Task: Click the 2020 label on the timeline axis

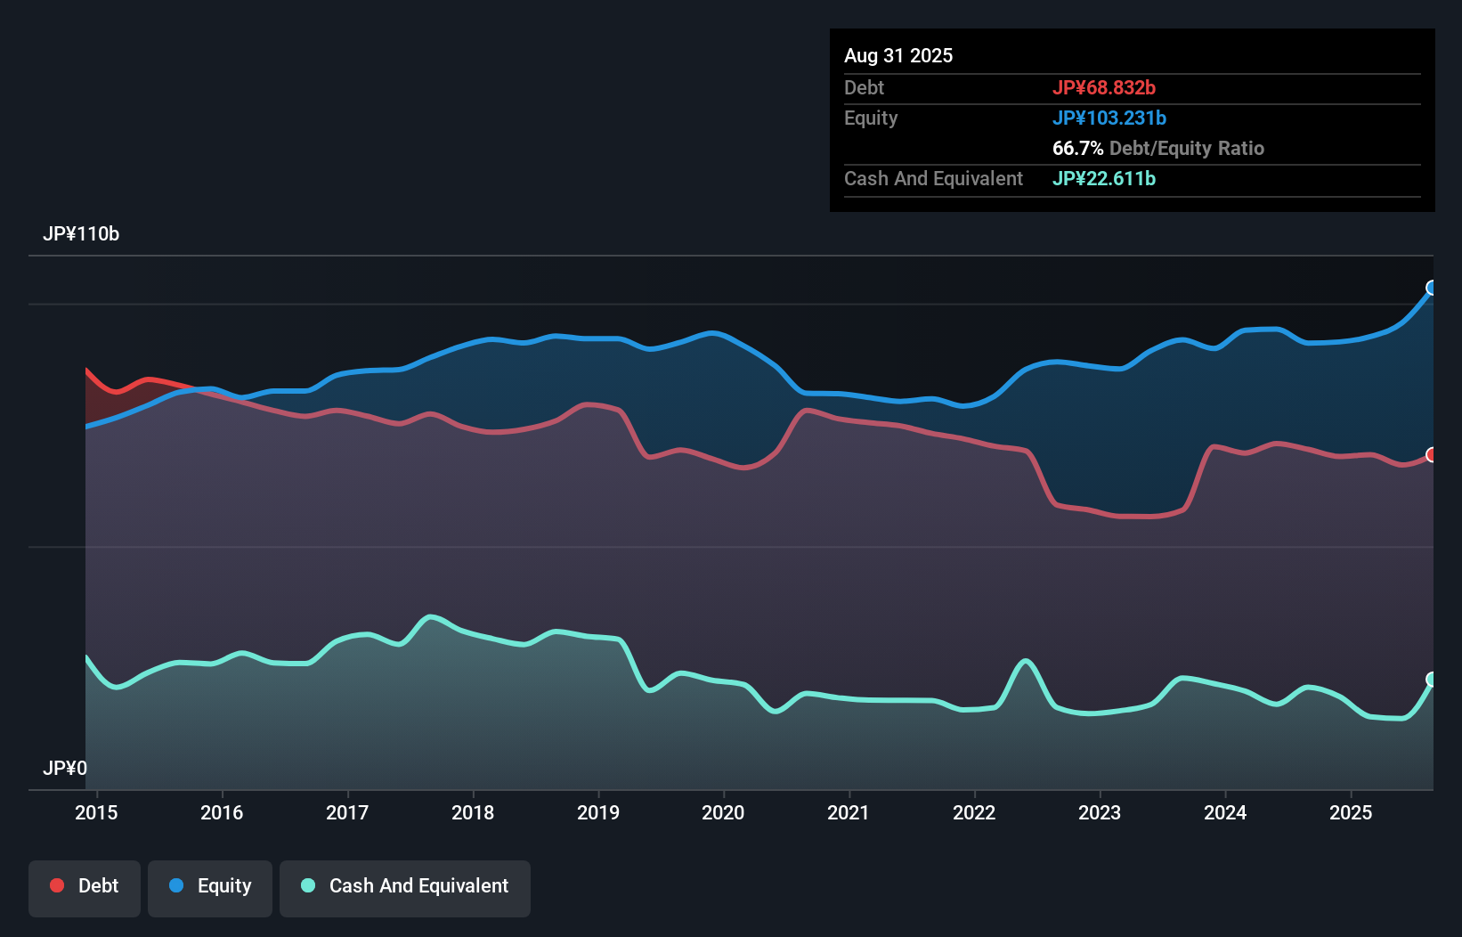Action: pyautogui.click(x=724, y=812)
